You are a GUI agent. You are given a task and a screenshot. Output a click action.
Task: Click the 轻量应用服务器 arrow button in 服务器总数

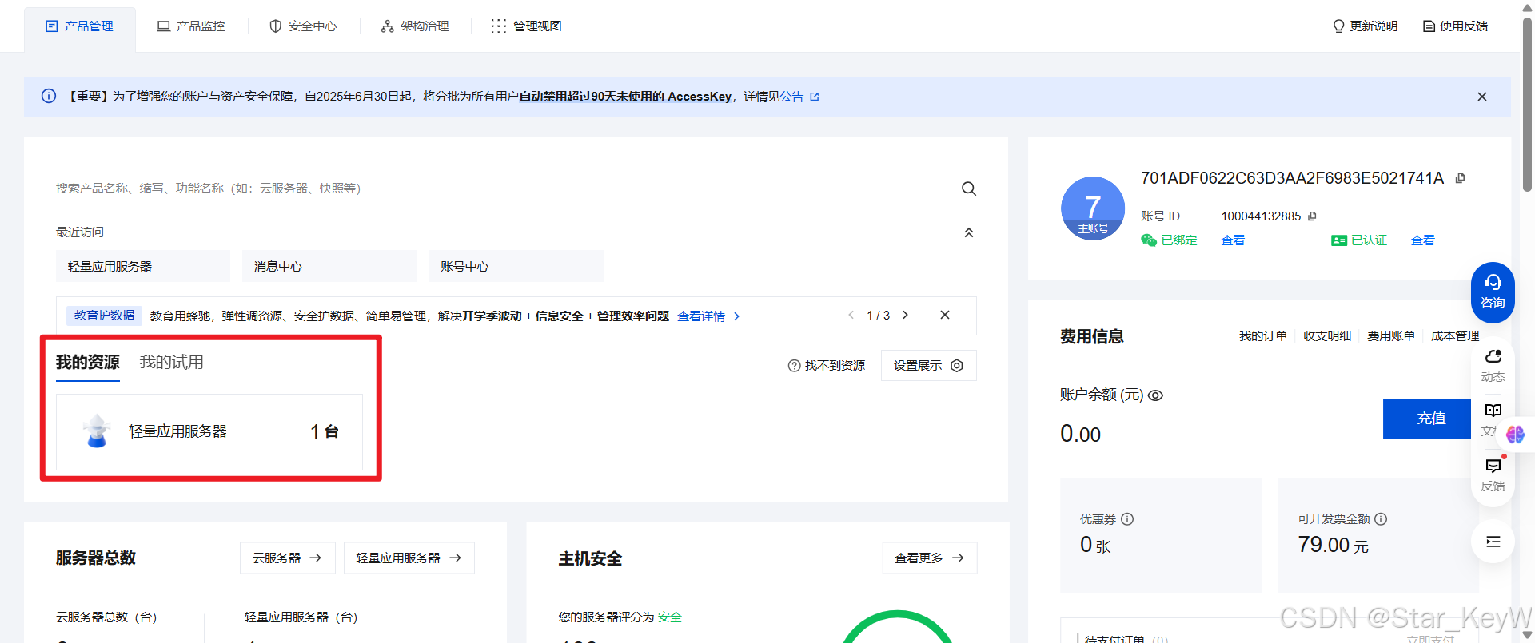(x=409, y=558)
